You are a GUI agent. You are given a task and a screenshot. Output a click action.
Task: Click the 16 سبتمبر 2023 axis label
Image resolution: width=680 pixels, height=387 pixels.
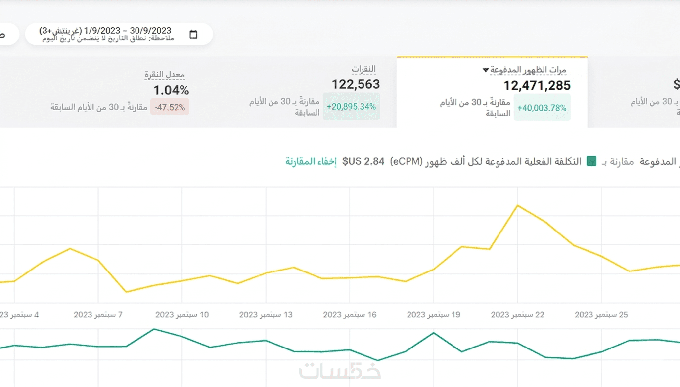350,315
